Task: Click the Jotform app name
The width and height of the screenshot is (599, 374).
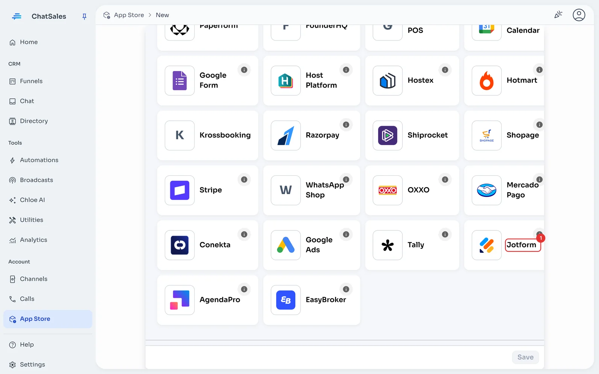Action: [x=521, y=245]
